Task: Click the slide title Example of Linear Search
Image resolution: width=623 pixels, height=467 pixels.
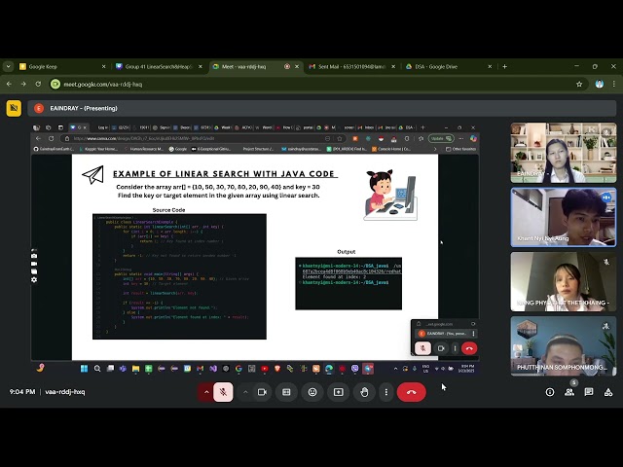Action: 225,174
